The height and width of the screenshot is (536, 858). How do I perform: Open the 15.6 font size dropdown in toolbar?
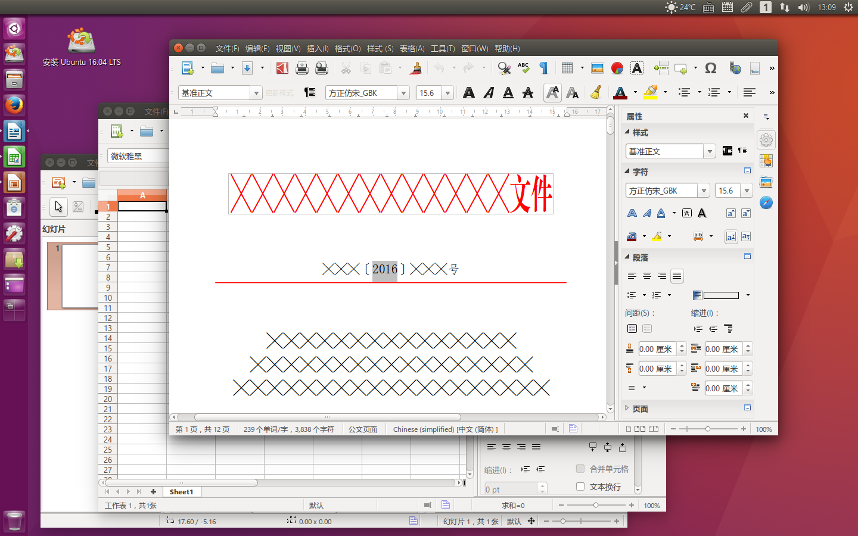coord(448,93)
